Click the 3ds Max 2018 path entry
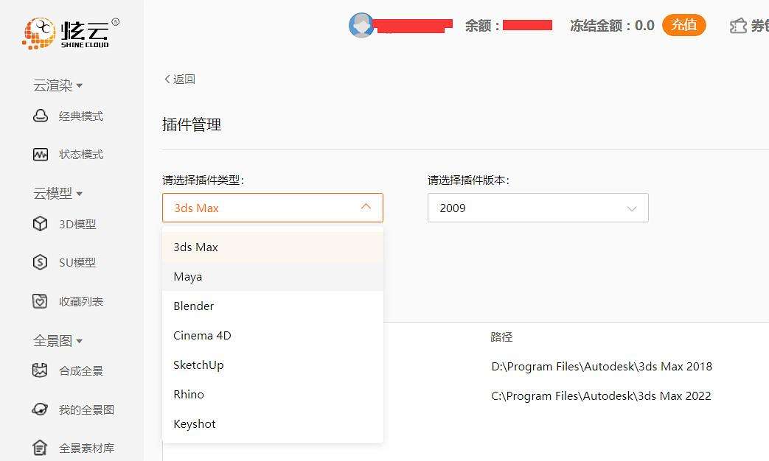The image size is (769, 461). (x=602, y=367)
